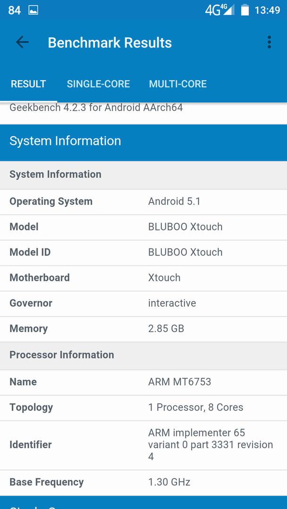
Task: Select the 2.85 GB memory value
Action: 166,328
